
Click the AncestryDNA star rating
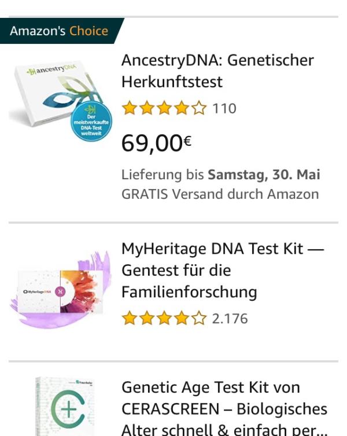164,109
